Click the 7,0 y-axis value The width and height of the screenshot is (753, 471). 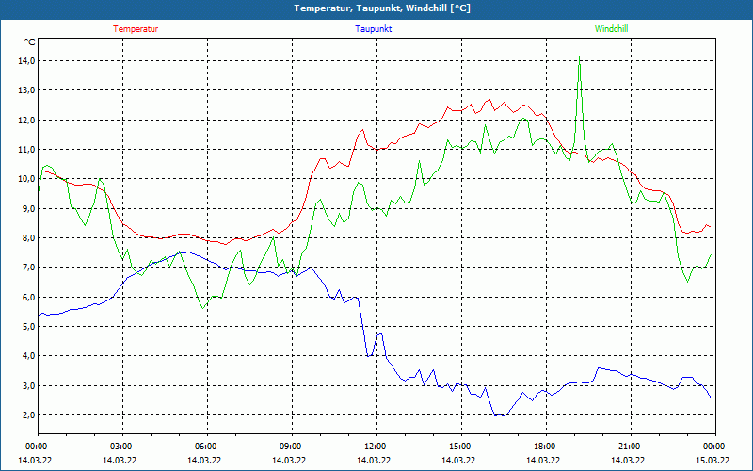click(x=28, y=268)
